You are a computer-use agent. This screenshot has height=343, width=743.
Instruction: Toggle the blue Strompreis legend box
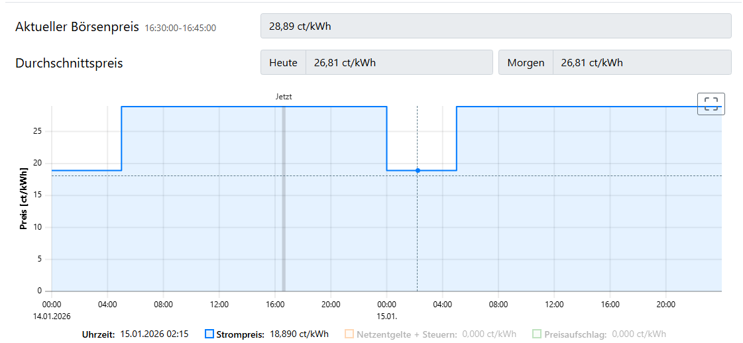pyautogui.click(x=209, y=334)
